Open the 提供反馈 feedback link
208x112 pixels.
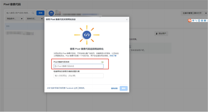click(114, 88)
